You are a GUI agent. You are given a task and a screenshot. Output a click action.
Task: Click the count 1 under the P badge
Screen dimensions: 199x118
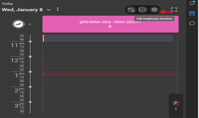pos(176,109)
